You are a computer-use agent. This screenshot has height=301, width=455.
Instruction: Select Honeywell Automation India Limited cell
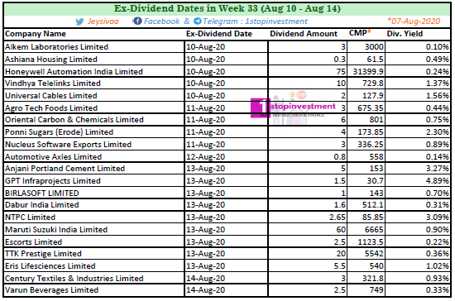[x=94, y=72]
